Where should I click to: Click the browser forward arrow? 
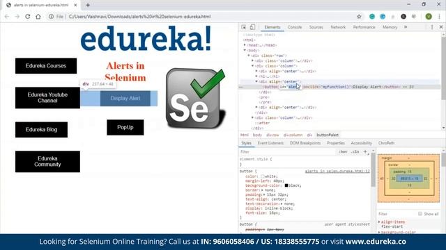pyautogui.click(x=17, y=17)
